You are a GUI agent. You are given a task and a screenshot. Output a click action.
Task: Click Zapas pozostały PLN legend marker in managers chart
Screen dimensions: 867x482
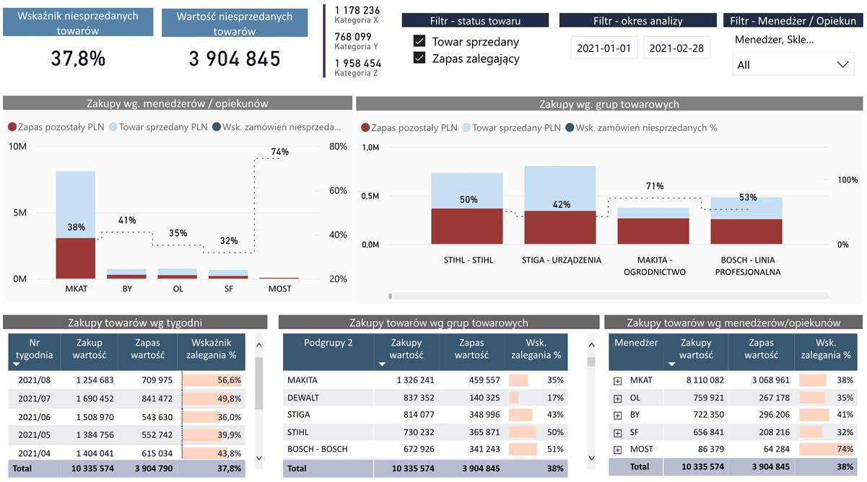(12, 128)
